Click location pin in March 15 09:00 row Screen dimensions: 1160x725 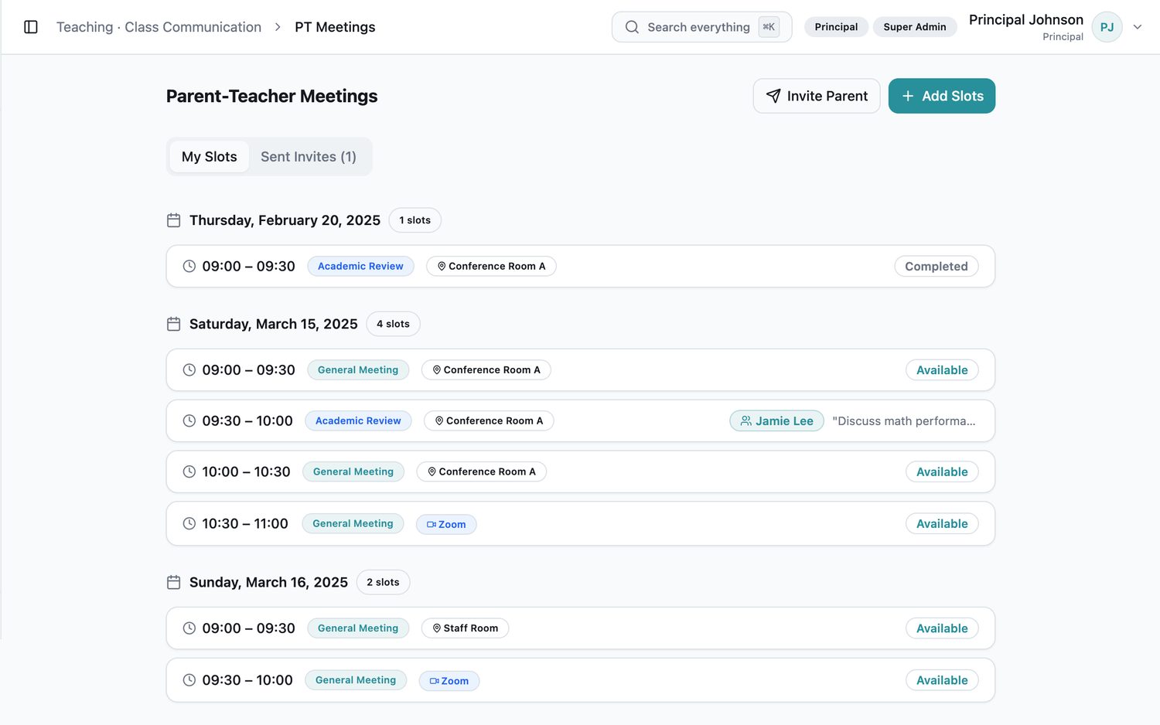pyautogui.click(x=437, y=369)
